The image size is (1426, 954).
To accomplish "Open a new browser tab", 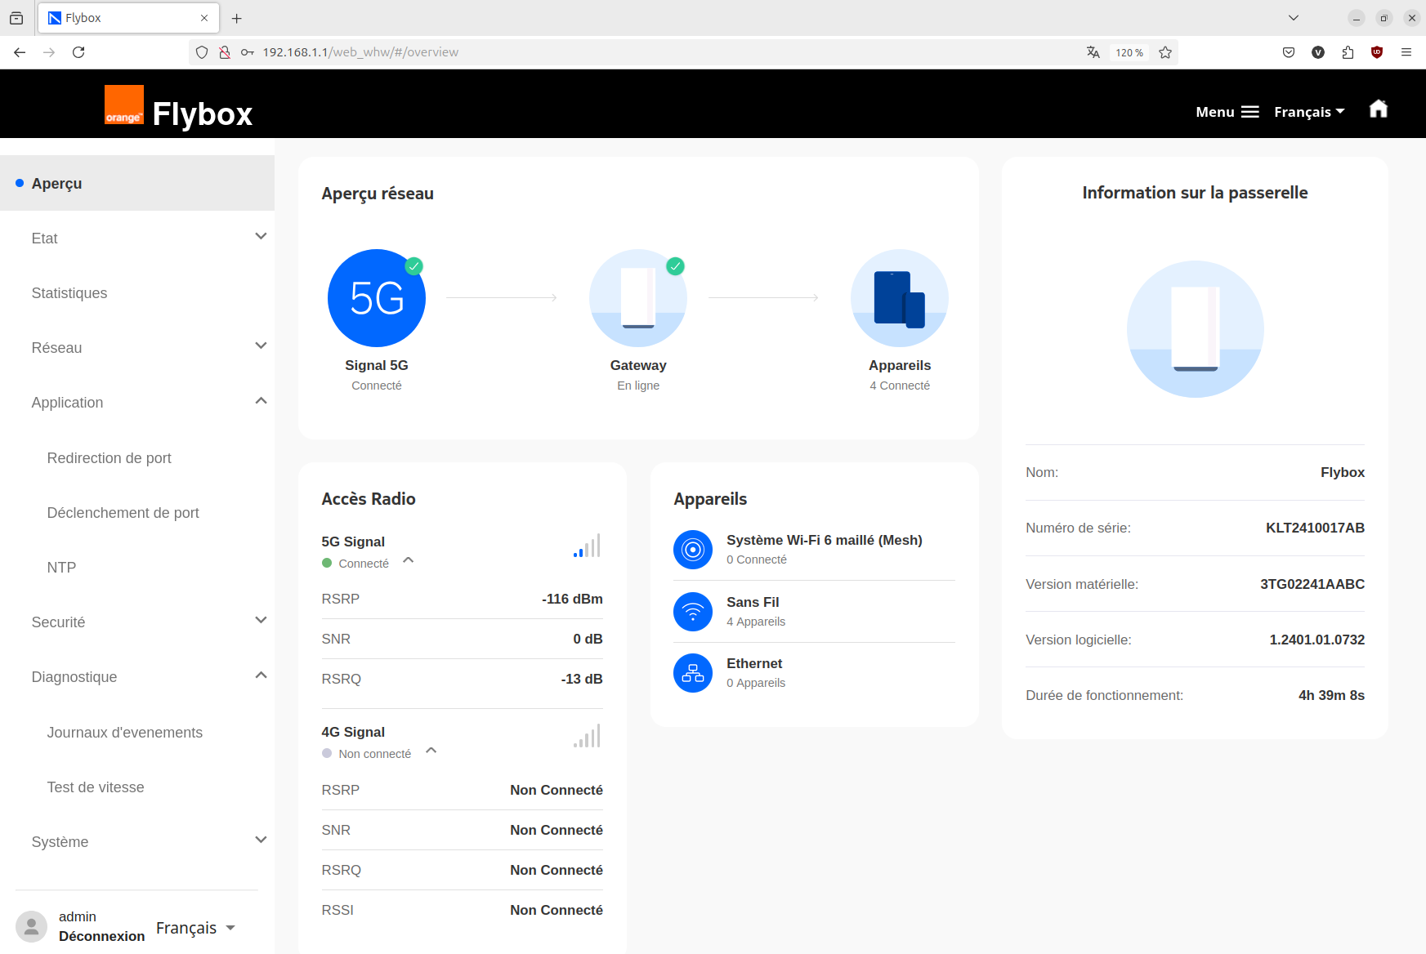I will click(x=237, y=18).
